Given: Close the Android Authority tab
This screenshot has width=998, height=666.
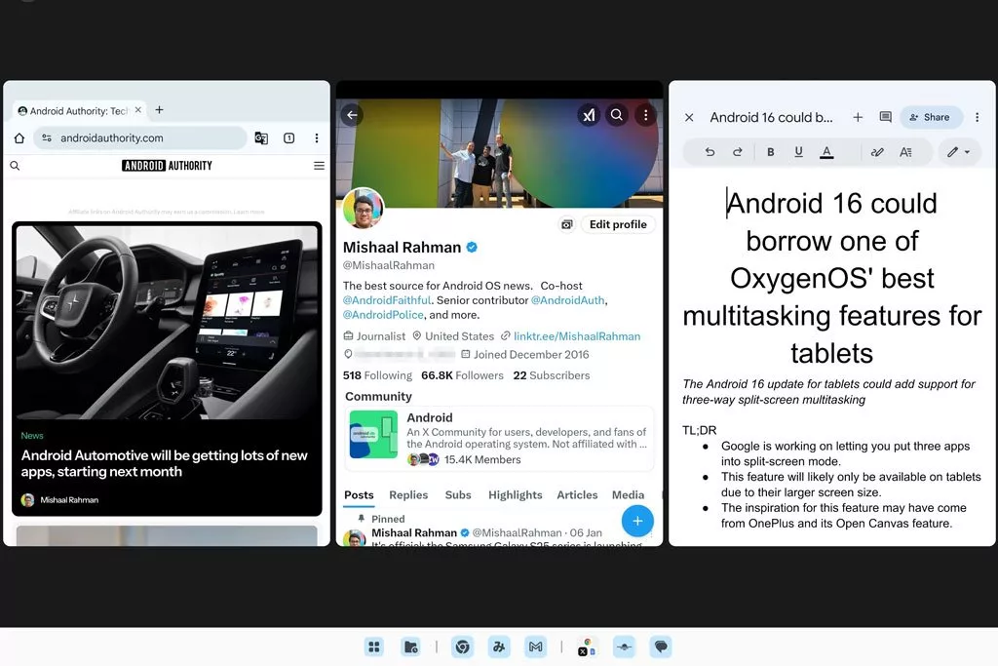Looking at the screenshot, I should (x=138, y=109).
